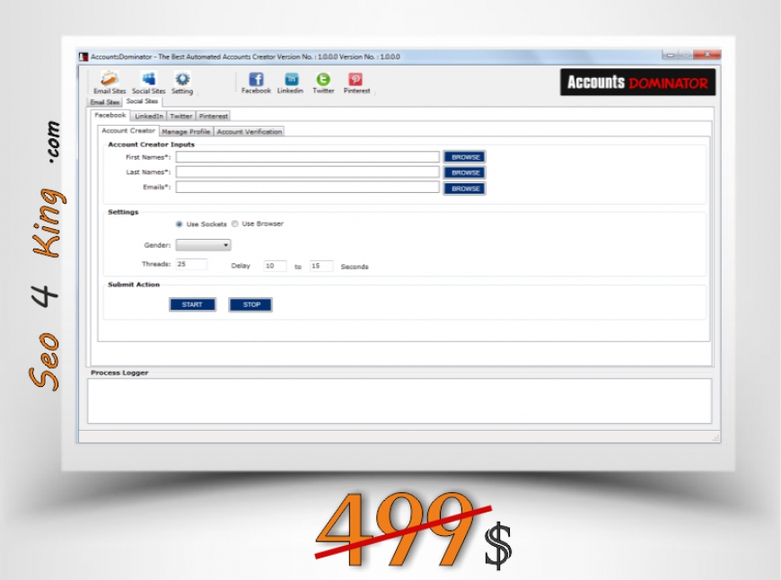Select the LinkedIn toolbar icon
781x580 pixels.
tap(290, 83)
